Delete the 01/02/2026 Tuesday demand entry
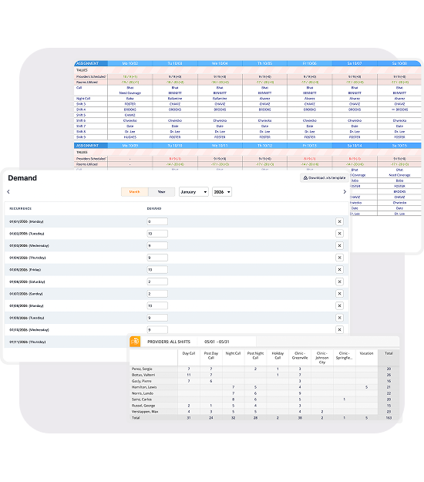The width and height of the screenshot is (424, 482). 339,234
